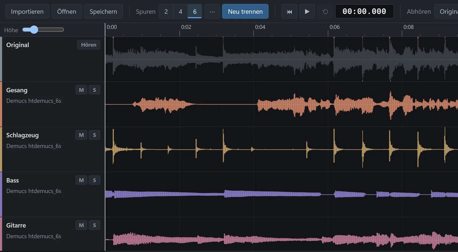Solo the Gitarre track

point(94,225)
